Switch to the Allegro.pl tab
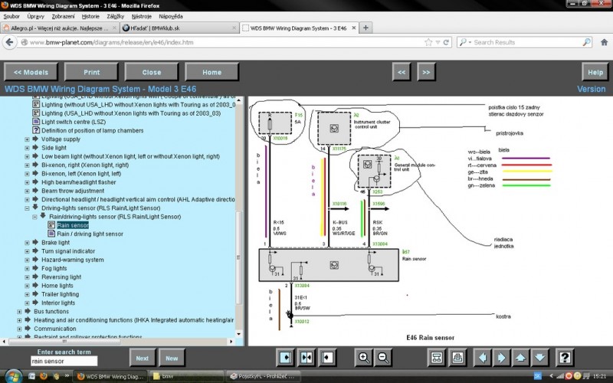This screenshot has height=383, width=613. point(60,28)
